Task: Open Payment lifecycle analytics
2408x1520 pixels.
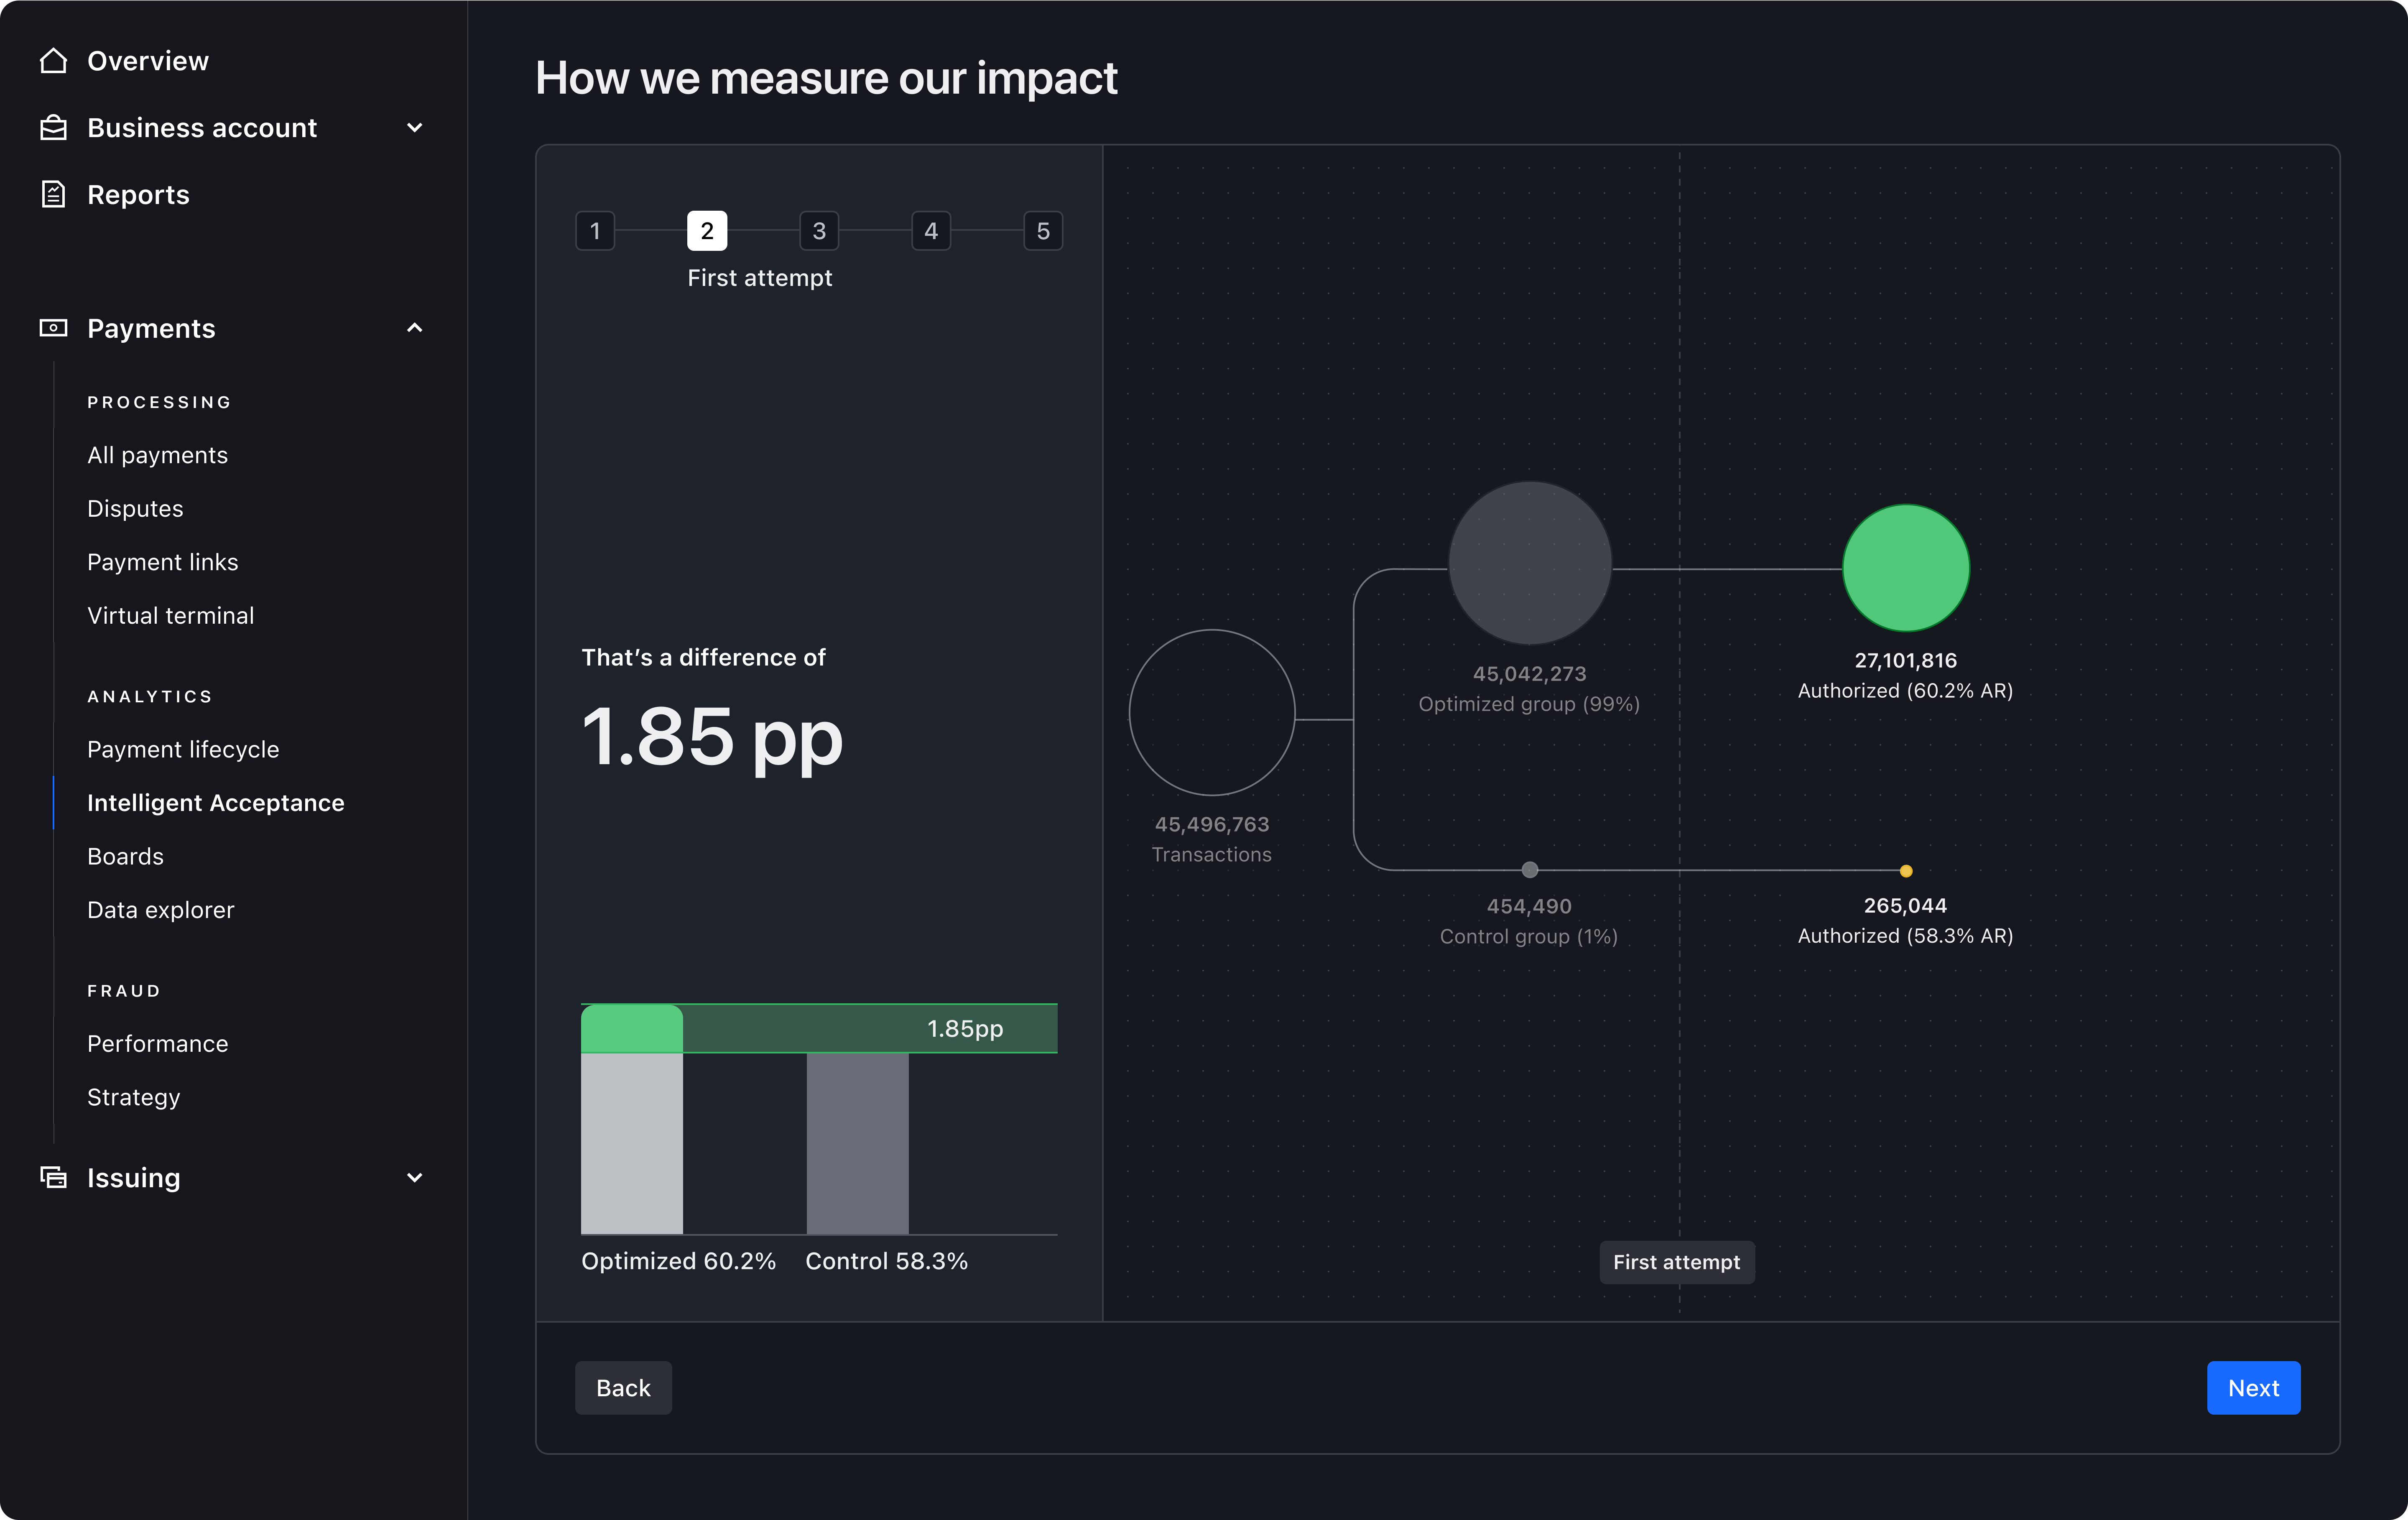Action: (x=183, y=749)
